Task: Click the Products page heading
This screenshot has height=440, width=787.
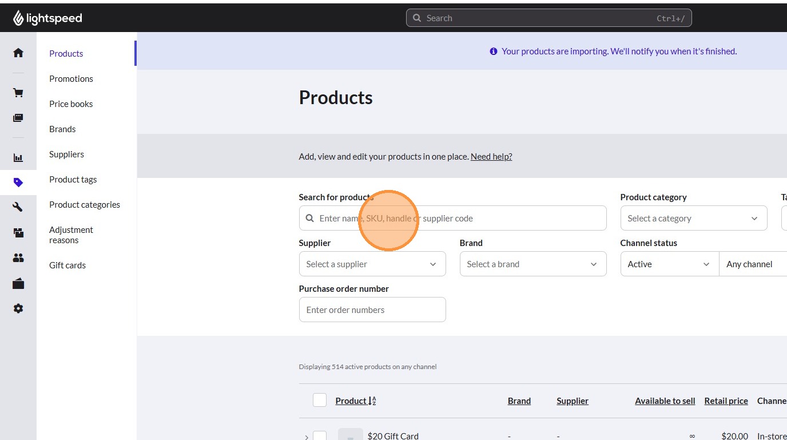Action: coord(336,98)
